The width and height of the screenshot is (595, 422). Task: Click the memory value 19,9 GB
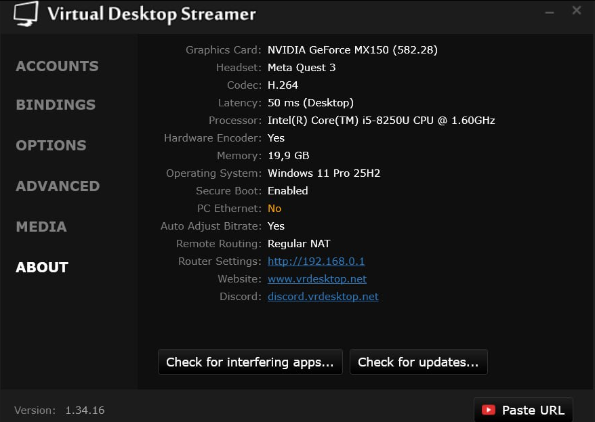click(289, 156)
